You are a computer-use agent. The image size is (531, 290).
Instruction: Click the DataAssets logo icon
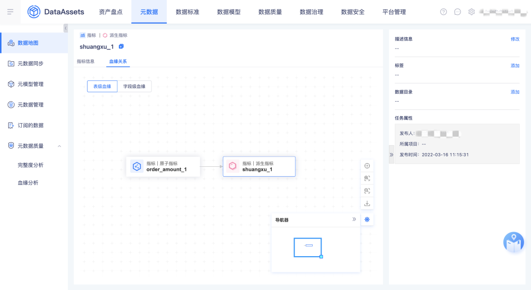34,12
